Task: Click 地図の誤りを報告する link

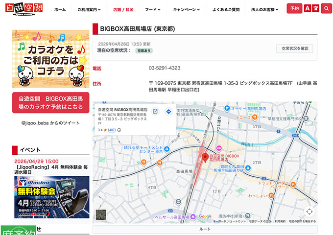Action: tap(302, 221)
